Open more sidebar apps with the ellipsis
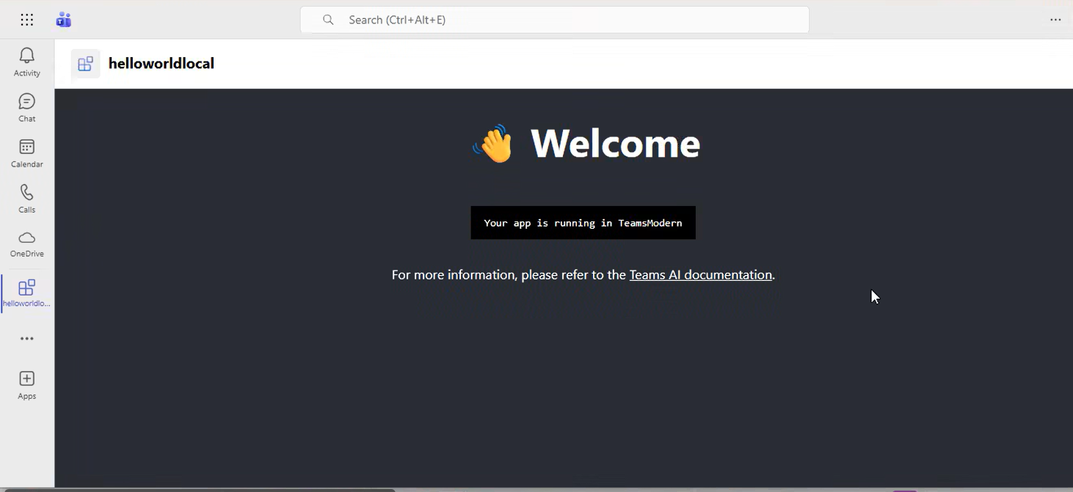This screenshot has width=1073, height=492. coord(26,338)
